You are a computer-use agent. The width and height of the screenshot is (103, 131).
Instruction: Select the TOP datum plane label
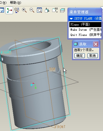point(52,69)
